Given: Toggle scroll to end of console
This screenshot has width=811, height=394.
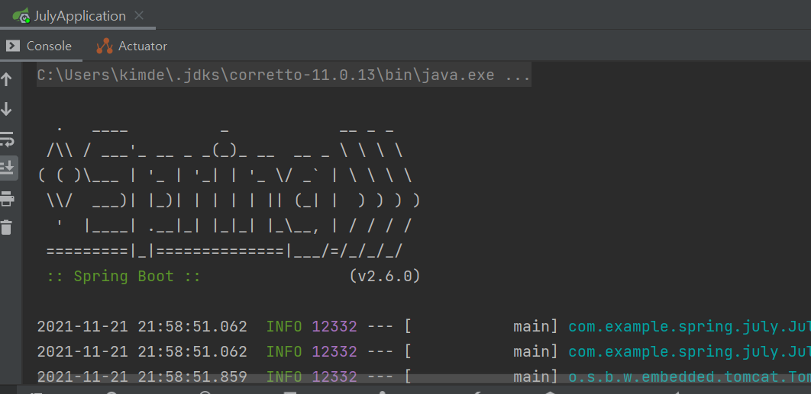Looking at the screenshot, I should coord(7,168).
